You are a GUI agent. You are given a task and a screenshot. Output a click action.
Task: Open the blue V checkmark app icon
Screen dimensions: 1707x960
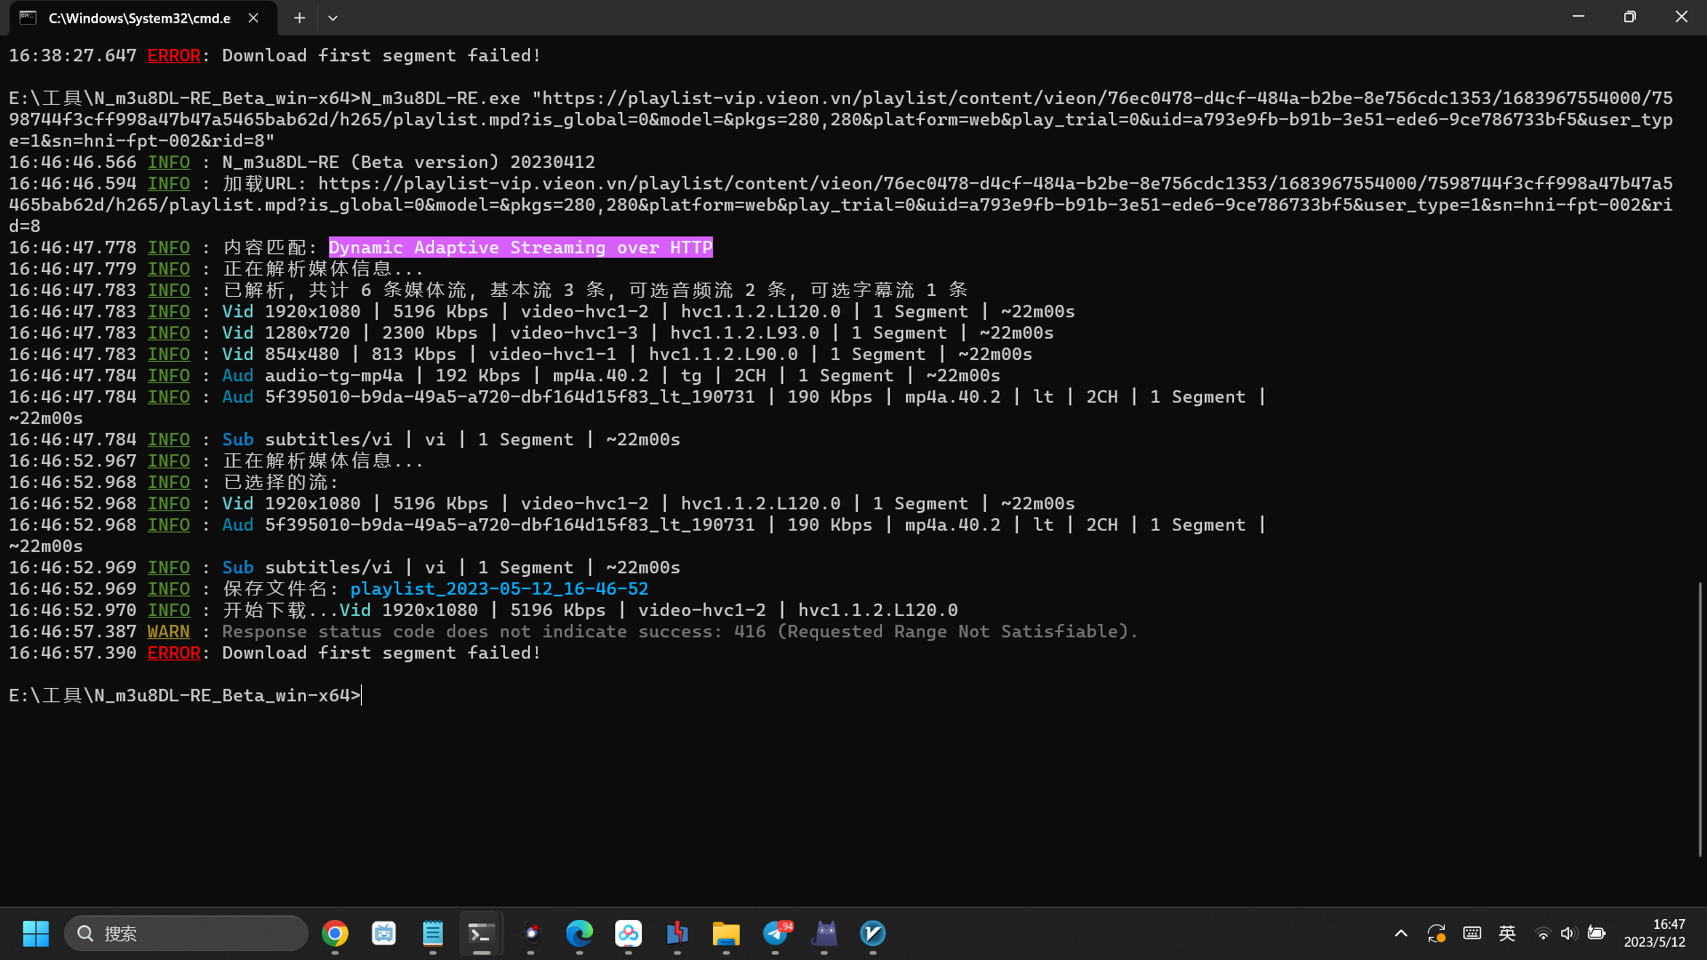click(873, 933)
